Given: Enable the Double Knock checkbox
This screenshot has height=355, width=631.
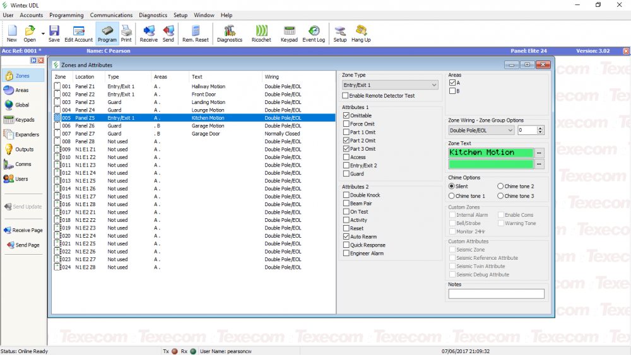Looking at the screenshot, I should (346, 195).
